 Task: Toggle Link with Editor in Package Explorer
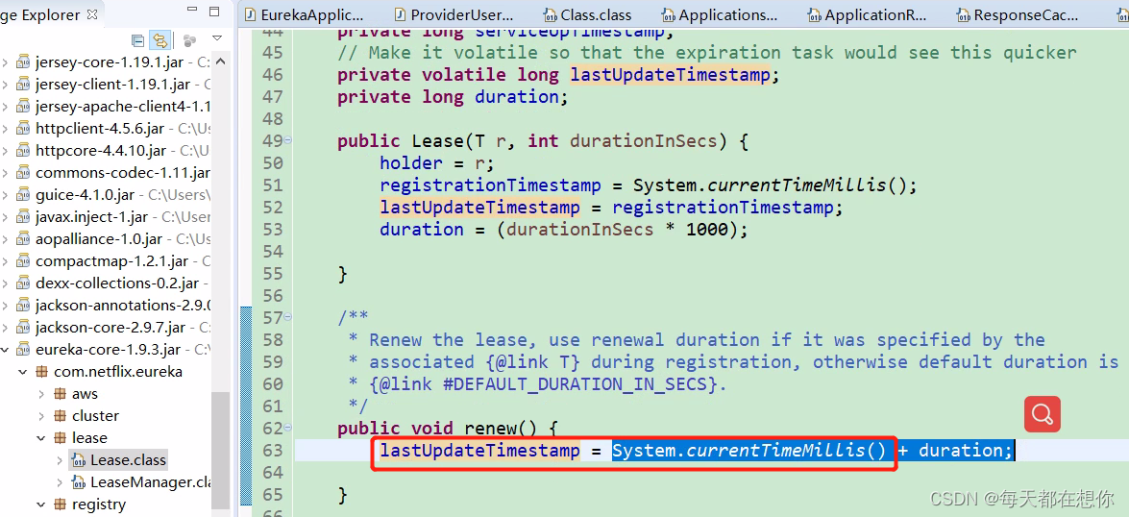click(x=160, y=39)
